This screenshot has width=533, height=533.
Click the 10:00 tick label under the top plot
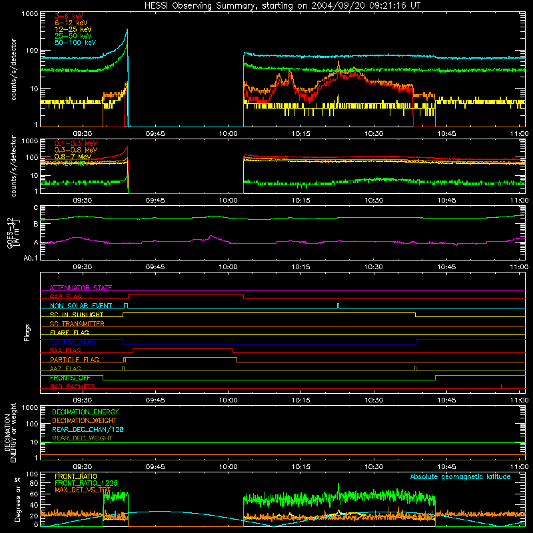[228, 134]
